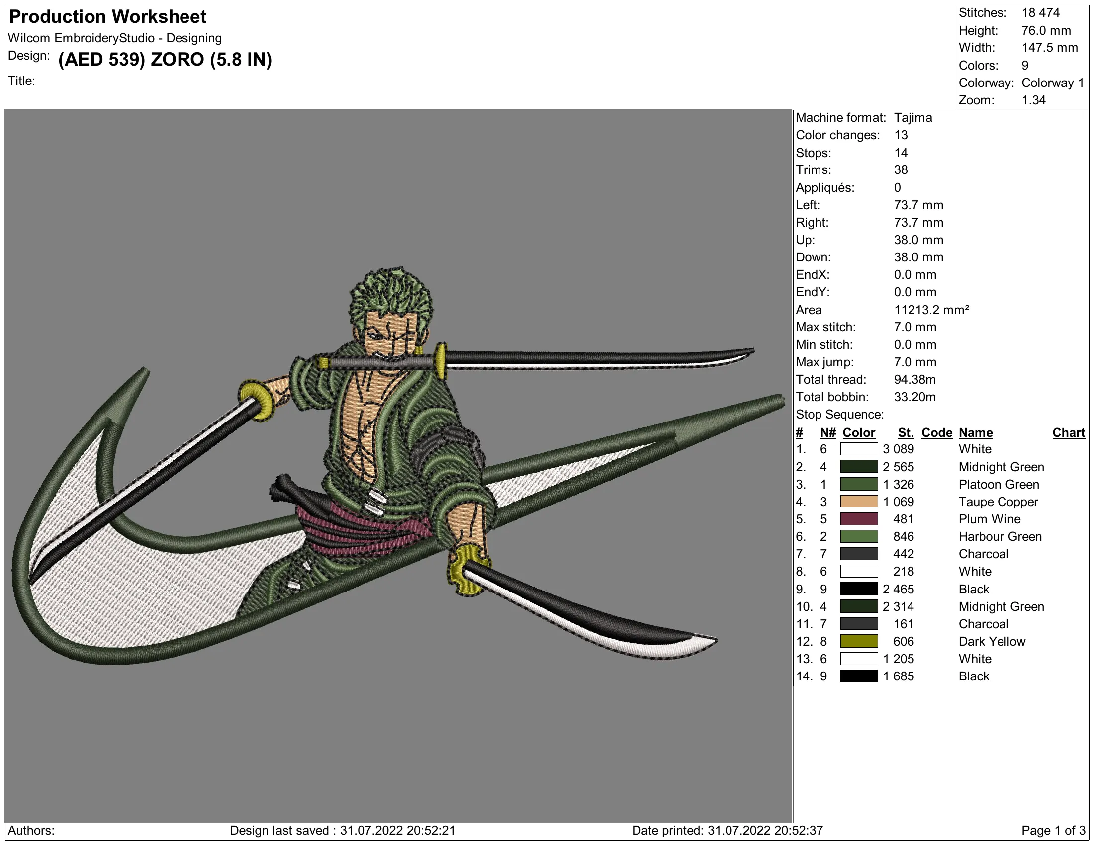This screenshot has height=845, width=1094.
Task: Click the 'Design last saved' timestamp
Action: (342, 831)
